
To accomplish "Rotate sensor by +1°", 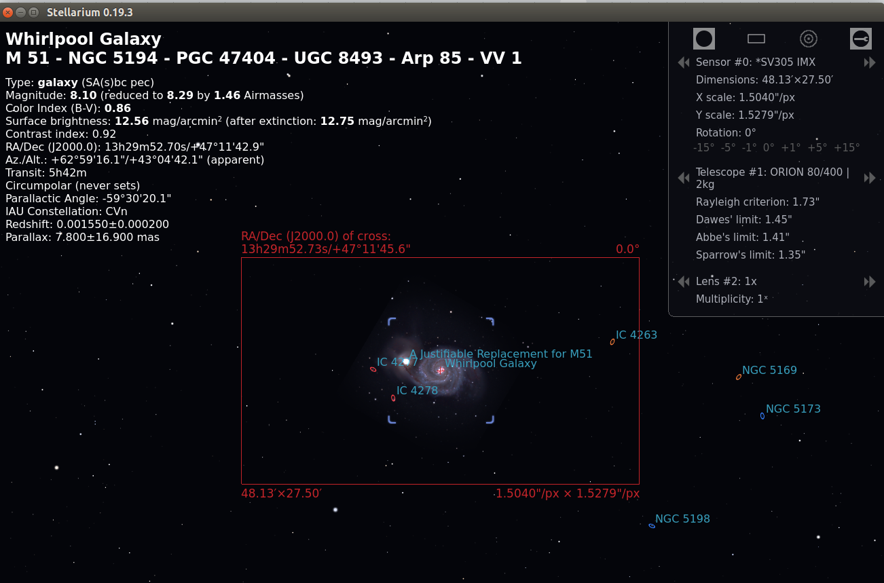I will click(790, 147).
